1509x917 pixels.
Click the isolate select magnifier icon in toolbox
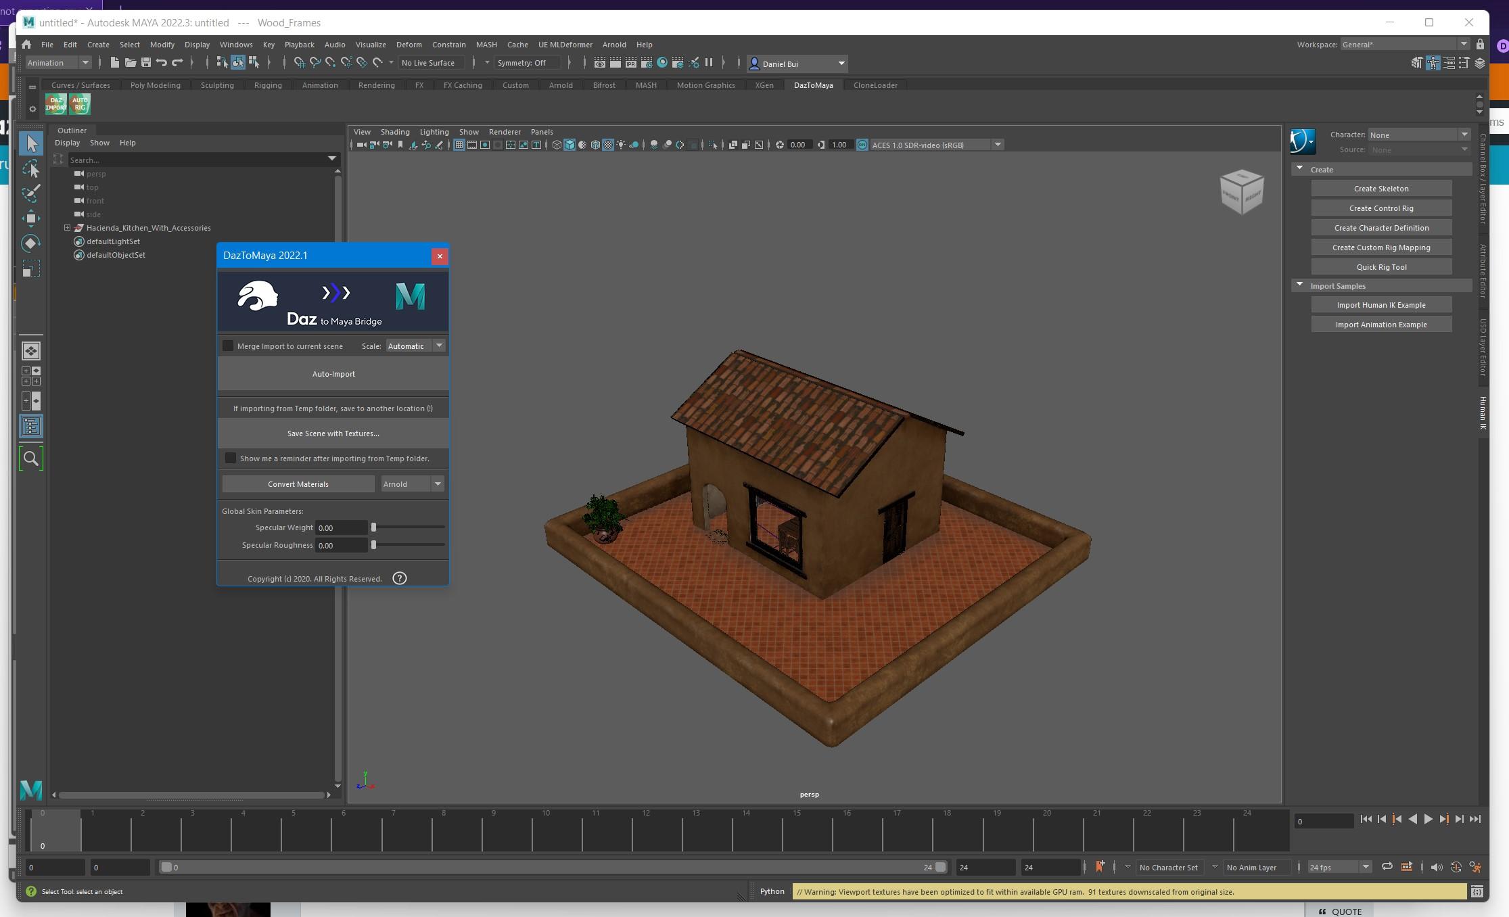click(x=30, y=458)
